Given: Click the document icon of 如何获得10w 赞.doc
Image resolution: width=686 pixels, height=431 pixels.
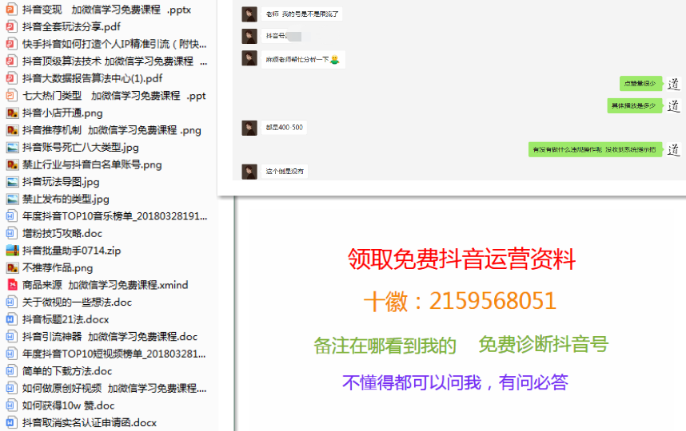Looking at the screenshot, I should 11,405.
